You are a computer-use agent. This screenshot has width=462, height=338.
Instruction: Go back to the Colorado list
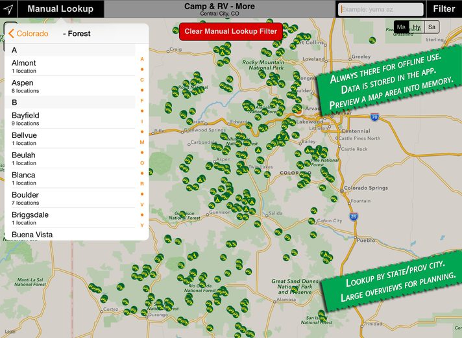click(x=29, y=33)
